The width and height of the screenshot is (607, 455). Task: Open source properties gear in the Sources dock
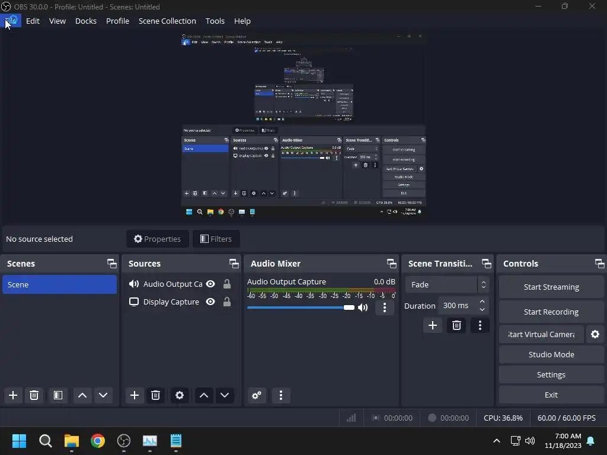[180, 395]
